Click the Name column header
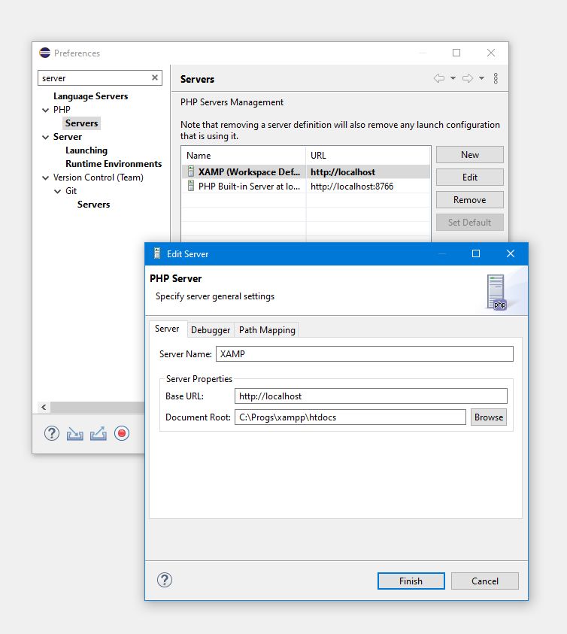This screenshot has width=567, height=634. 244,155
